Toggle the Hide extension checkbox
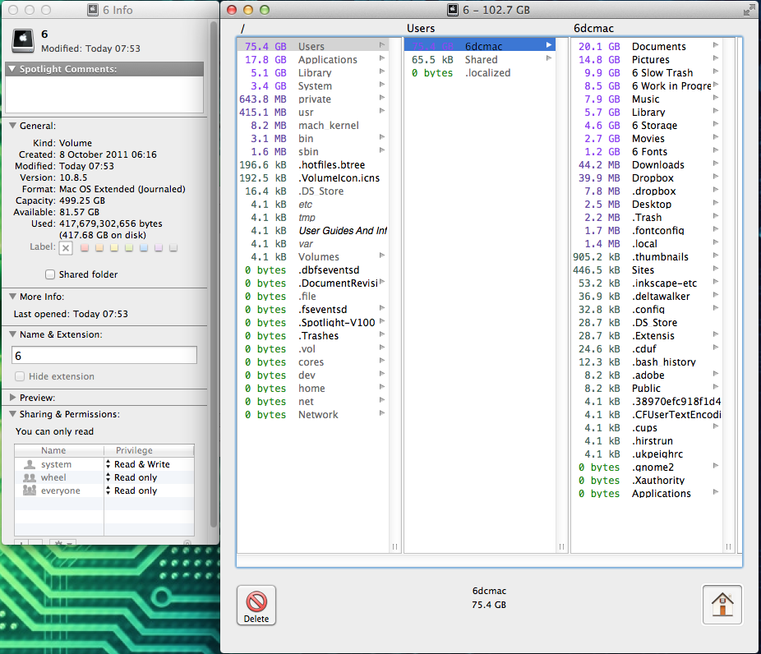The width and height of the screenshot is (761, 654). tap(20, 376)
